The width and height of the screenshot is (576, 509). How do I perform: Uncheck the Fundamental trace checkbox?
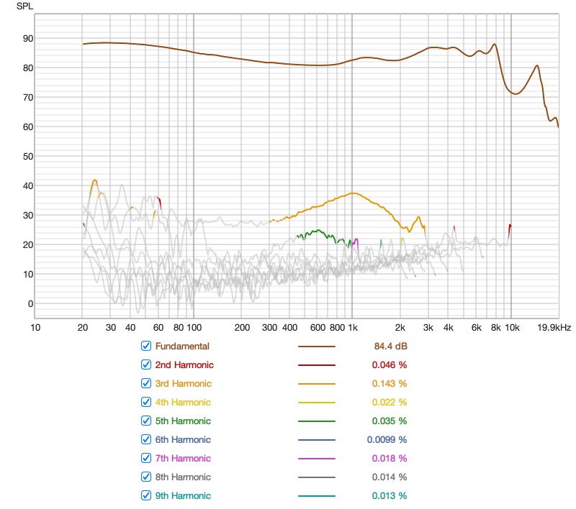[x=147, y=346]
